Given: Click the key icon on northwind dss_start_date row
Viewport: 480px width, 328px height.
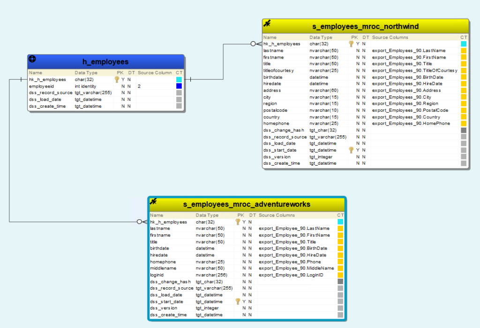Looking at the screenshot, I should click(351, 150).
